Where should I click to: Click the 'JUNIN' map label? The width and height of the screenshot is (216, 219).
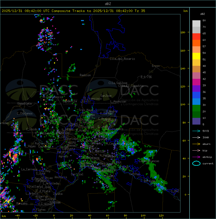[95, 158]
